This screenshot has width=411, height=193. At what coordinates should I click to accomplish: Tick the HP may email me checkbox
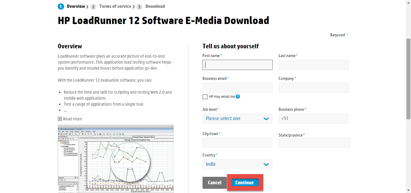205,97
